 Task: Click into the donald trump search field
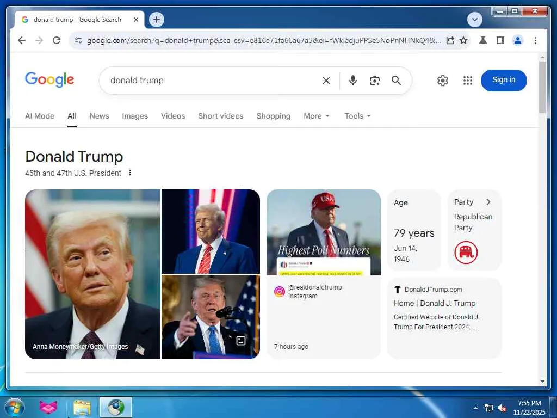[213, 81]
